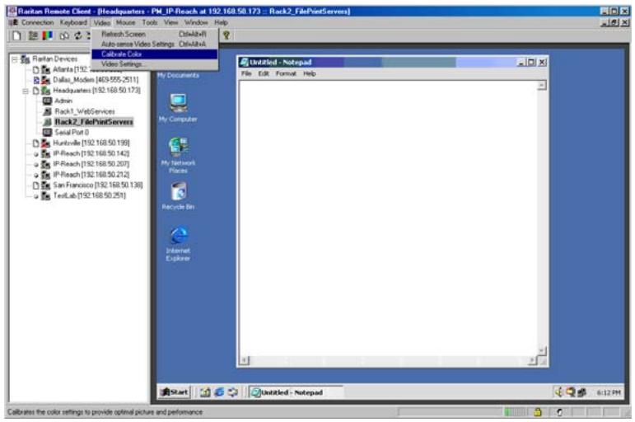Choose Auto-sense Video Settings menu entry
The image size is (635, 422).
(x=155, y=45)
